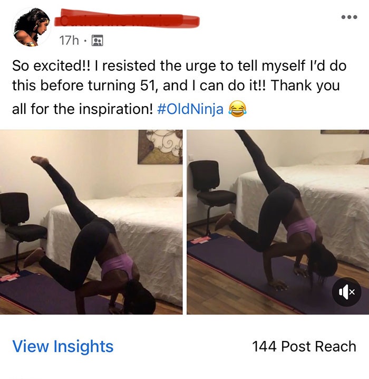Open the three-dot post options menu

click(x=349, y=17)
